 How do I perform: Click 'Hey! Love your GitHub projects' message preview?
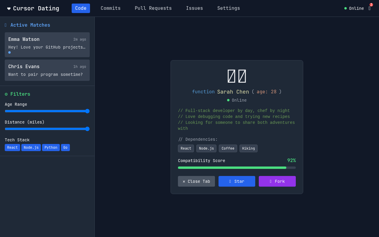click(x=47, y=47)
